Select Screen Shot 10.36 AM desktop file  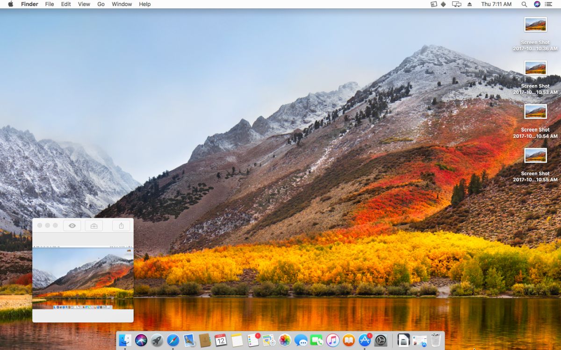click(535, 34)
